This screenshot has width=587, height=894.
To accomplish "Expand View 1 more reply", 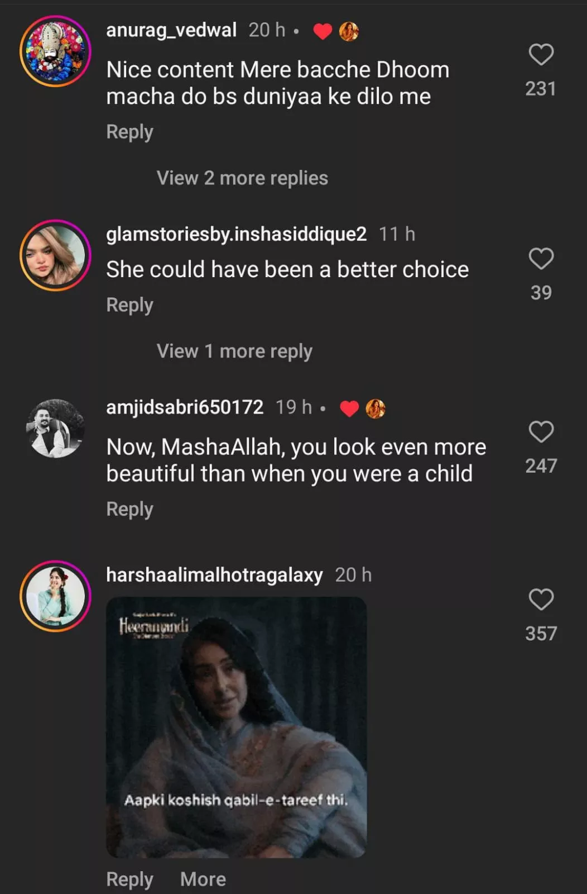I will point(234,351).
